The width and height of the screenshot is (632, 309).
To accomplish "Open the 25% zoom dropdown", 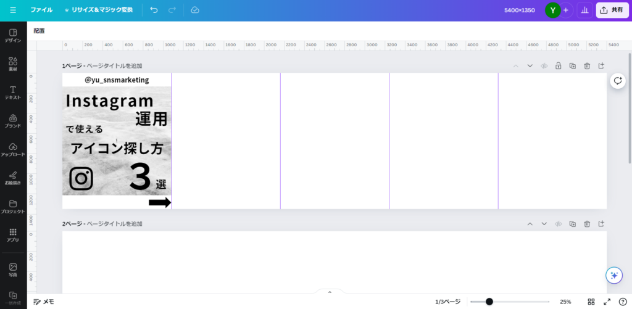I will pyautogui.click(x=565, y=302).
